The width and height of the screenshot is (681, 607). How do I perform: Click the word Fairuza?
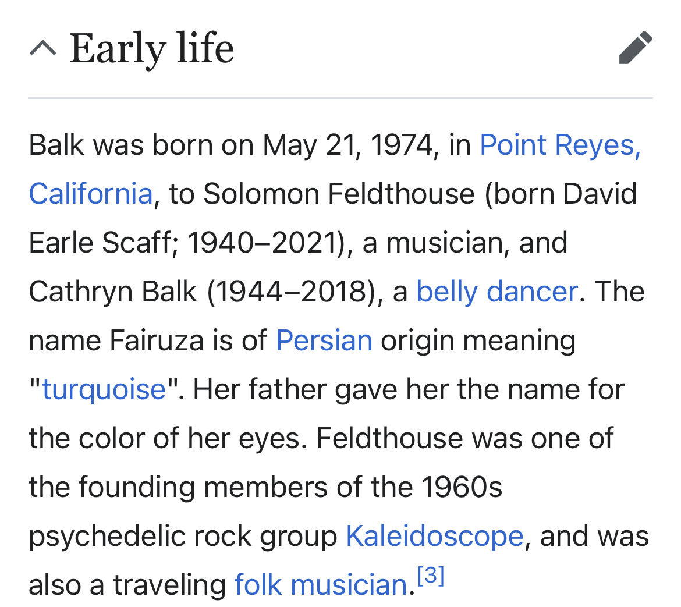pos(157,340)
